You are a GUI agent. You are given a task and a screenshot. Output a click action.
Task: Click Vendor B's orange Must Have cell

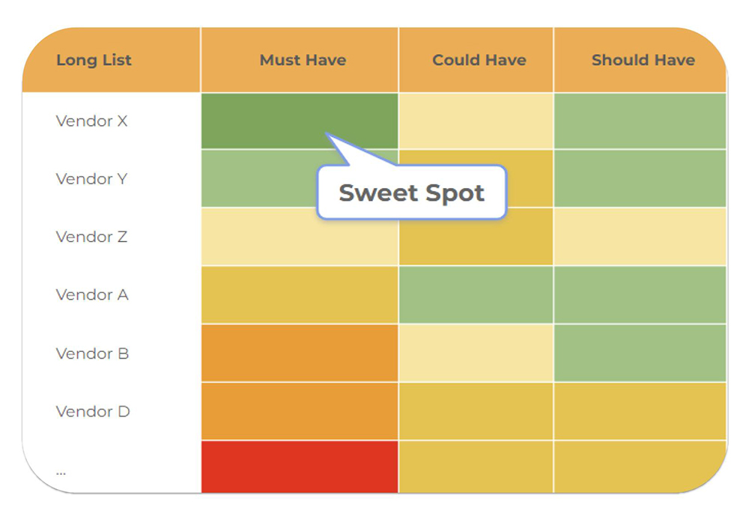pyautogui.click(x=300, y=353)
